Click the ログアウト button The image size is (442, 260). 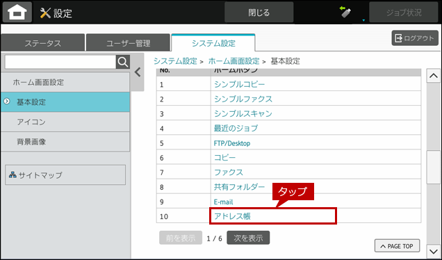point(415,38)
